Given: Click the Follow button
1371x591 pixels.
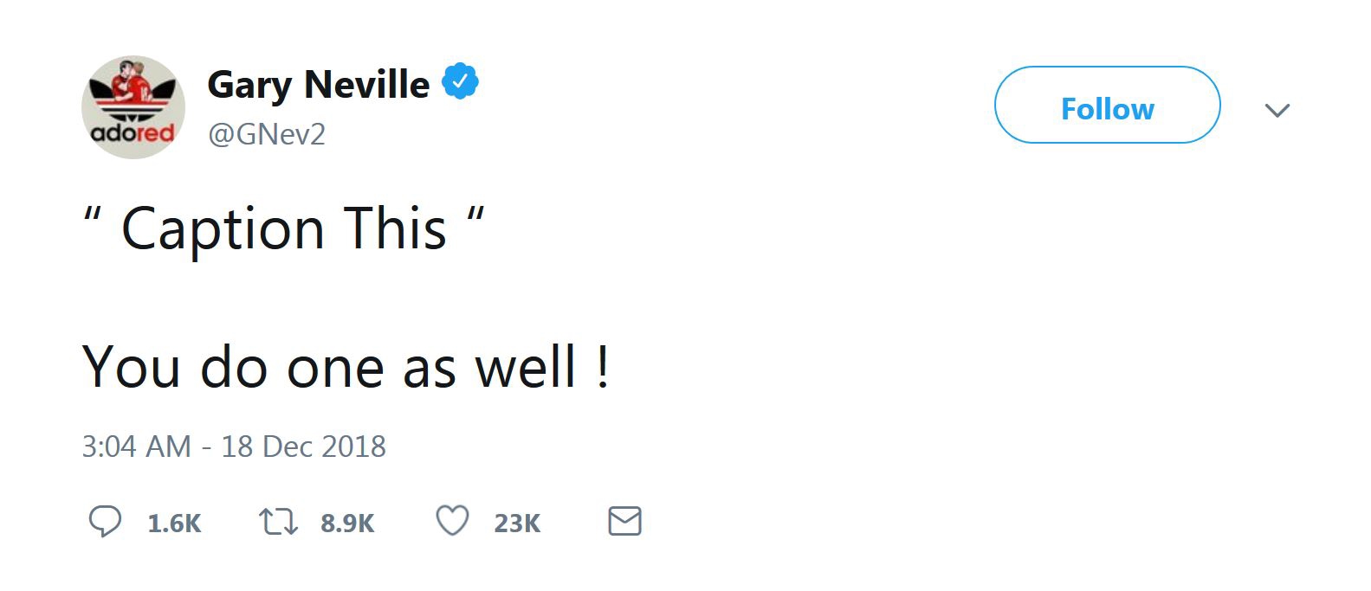Looking at the screenshot, I should point(1107,107).
